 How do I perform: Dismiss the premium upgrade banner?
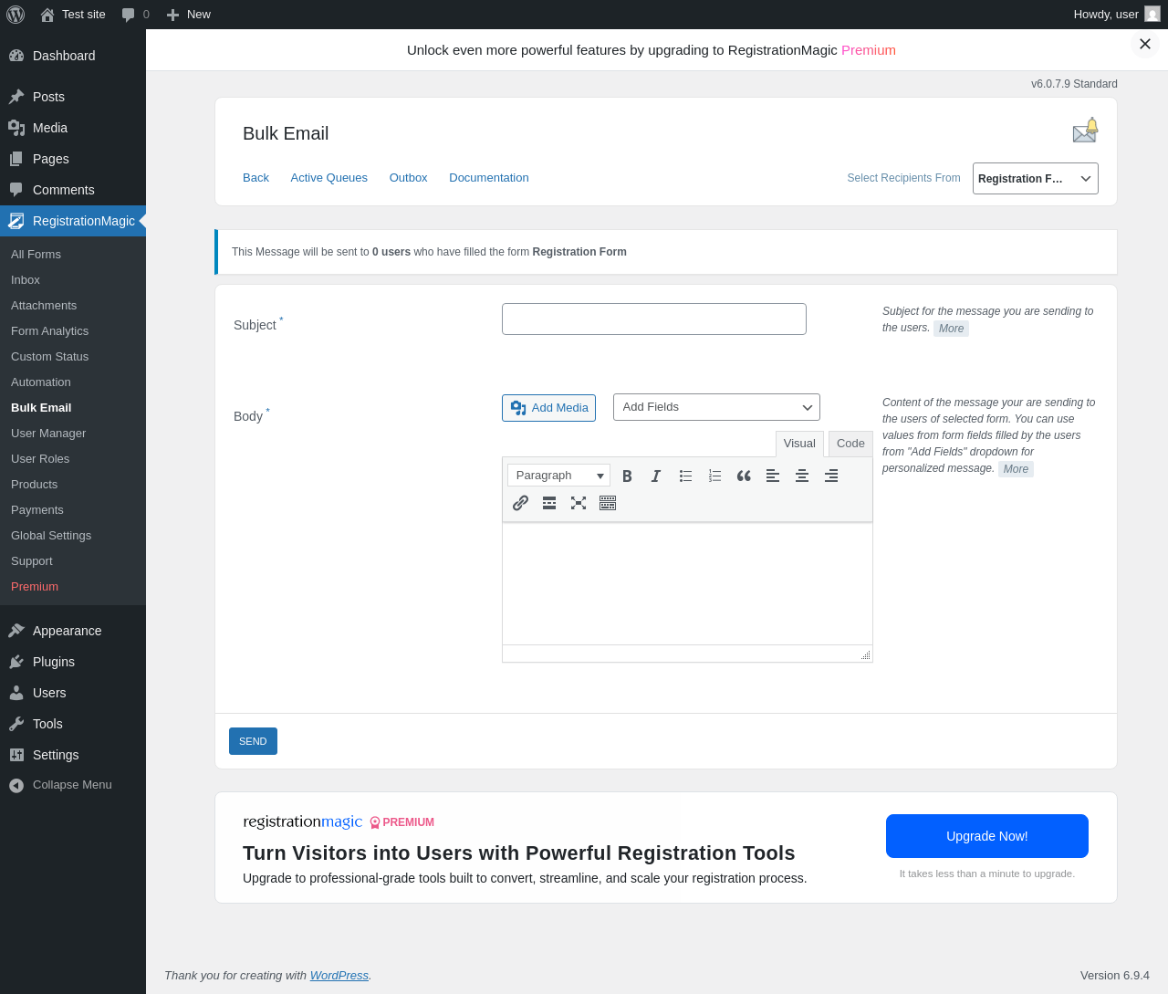[1145, 44]
